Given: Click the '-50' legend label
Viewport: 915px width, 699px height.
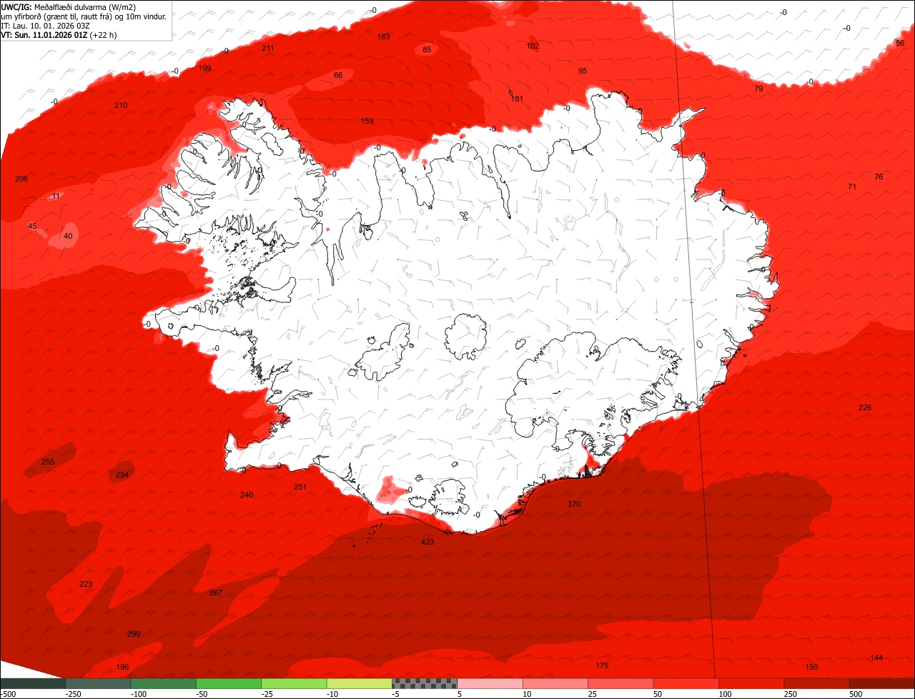Looking at the screenshot, I should tap(203, 694).
